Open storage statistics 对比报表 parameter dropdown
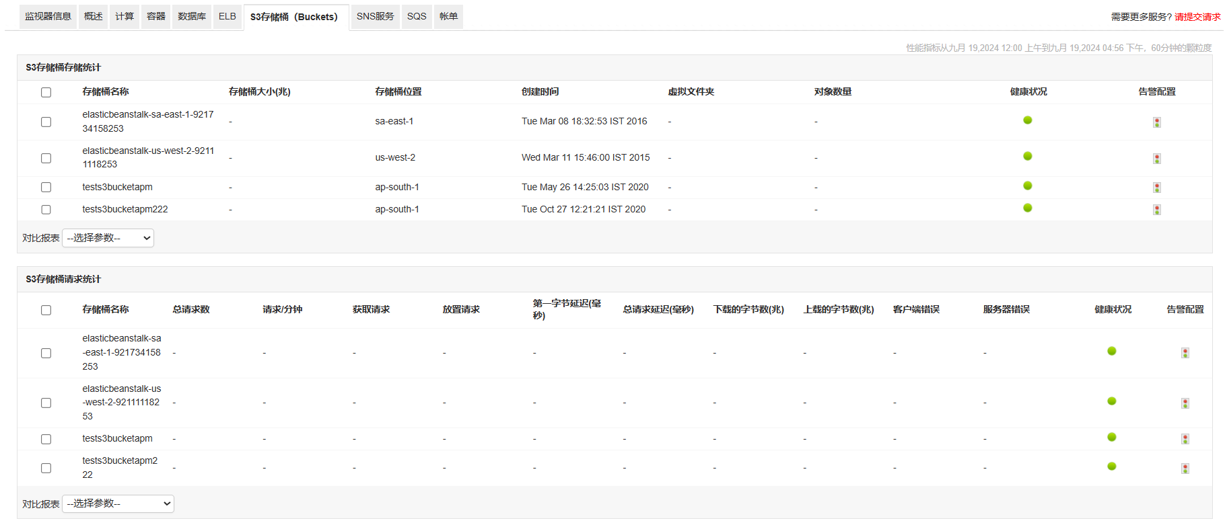This screenshot has width=1225, height=529. point(108,238)
